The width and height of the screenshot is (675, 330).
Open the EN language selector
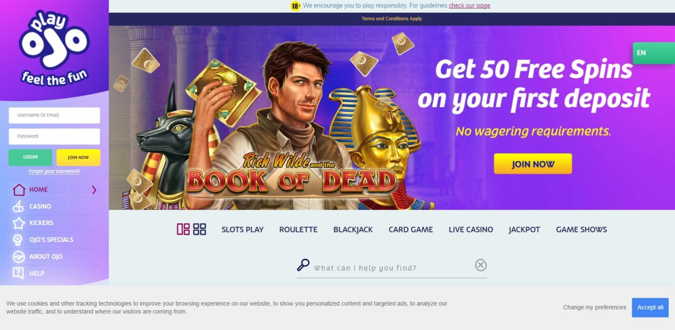click(x=654, y=53)
